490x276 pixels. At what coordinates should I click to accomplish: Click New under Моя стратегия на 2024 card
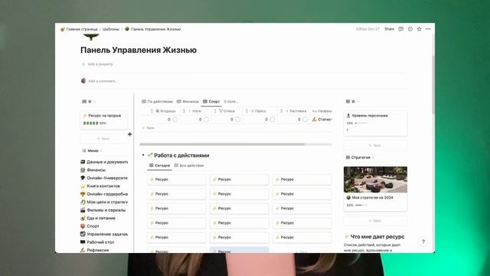375,221
